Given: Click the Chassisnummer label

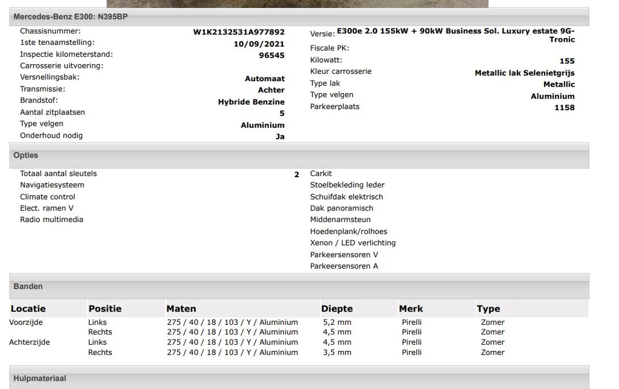Looking at the screenshot, I should click(x=50, y=31).
